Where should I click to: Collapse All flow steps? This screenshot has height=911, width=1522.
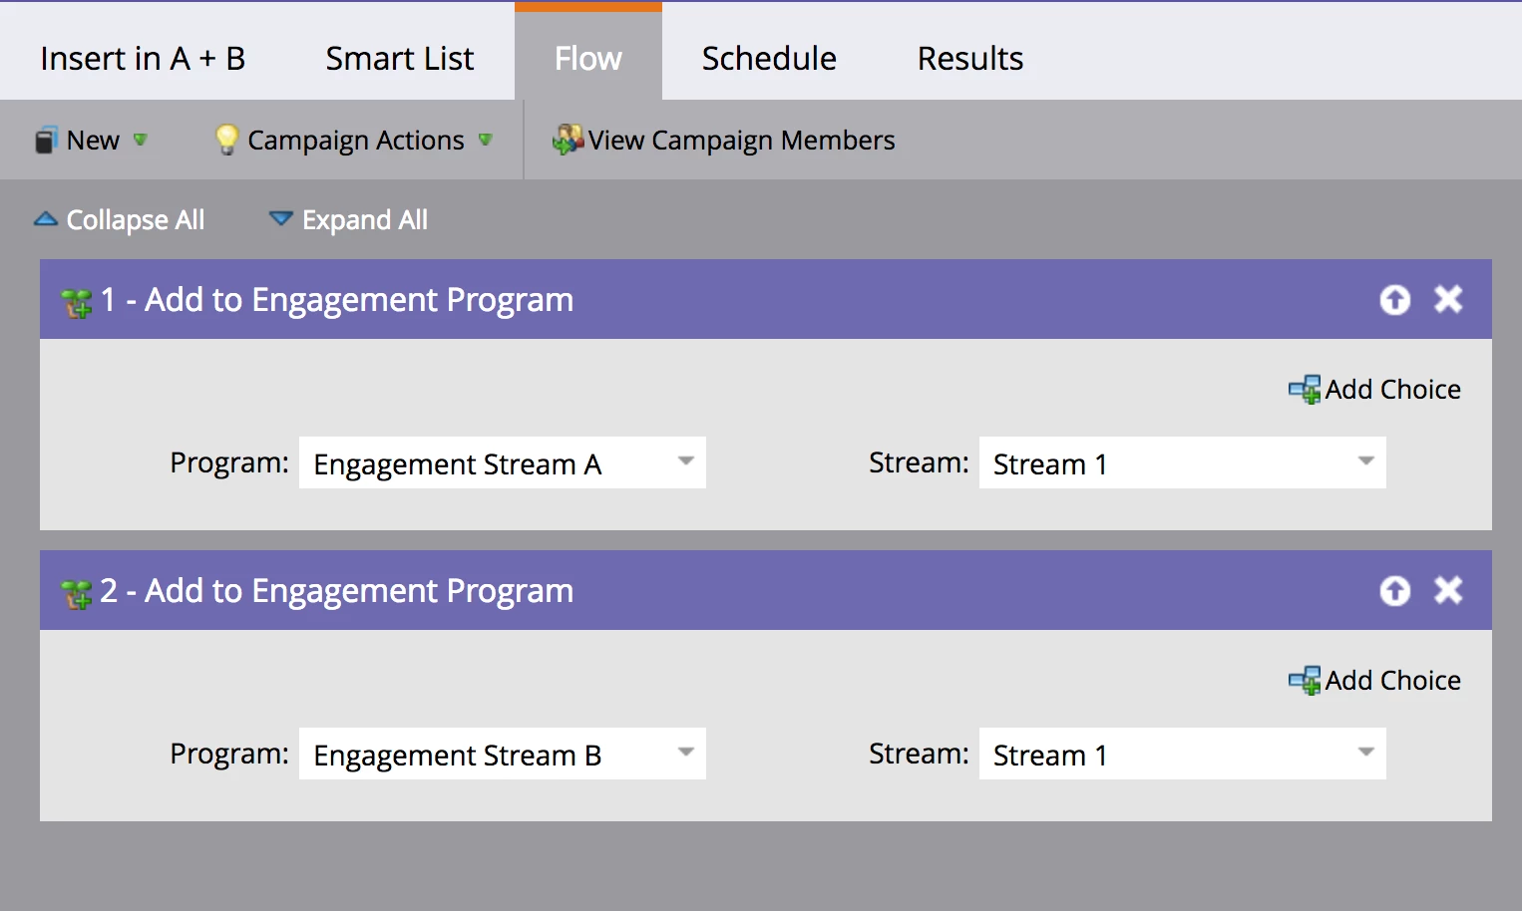[120, 220]
